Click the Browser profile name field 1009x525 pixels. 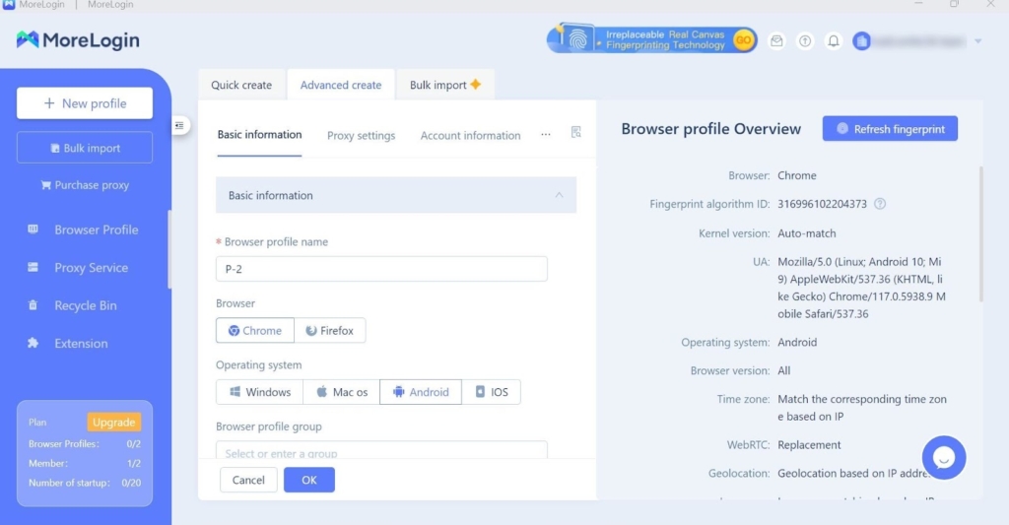[381, 269]
